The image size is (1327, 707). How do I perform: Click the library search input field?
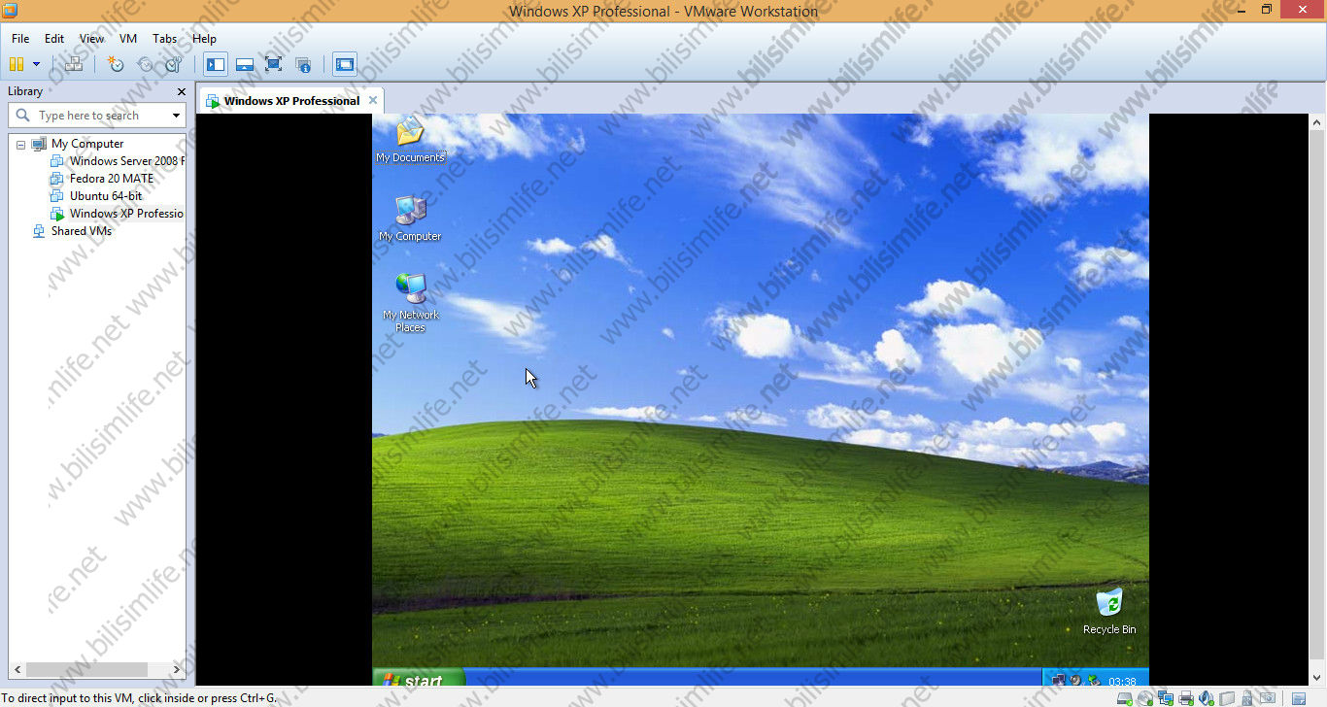pos(97,116)
